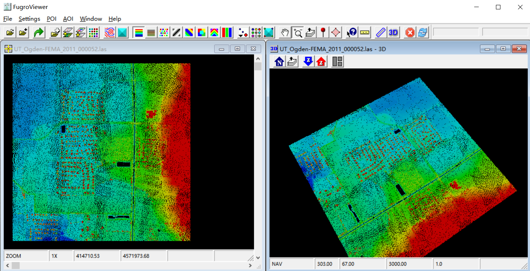Click the split layout tiles icon in 3D window
530x271 pixels.
(x=337, y=61)
